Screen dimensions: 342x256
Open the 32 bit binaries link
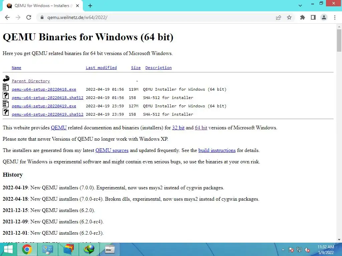[x=178, y=128]
